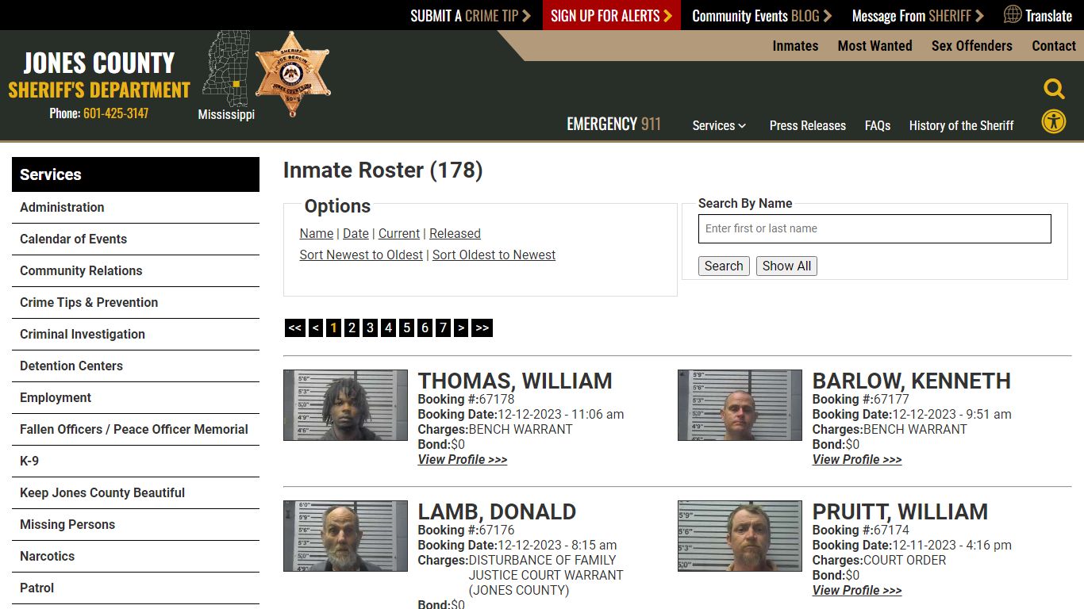Open William Pruitt mugshot photo
This screenshot has width=1084, height=609.
tap(740, 536)
